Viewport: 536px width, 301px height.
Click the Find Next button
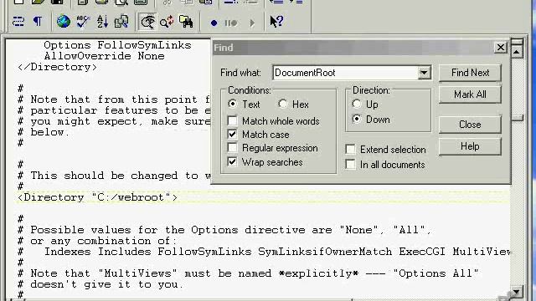pos(470,73)
